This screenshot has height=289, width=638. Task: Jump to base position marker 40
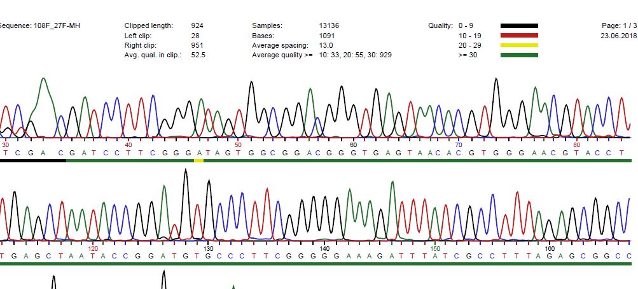(128, 145)
